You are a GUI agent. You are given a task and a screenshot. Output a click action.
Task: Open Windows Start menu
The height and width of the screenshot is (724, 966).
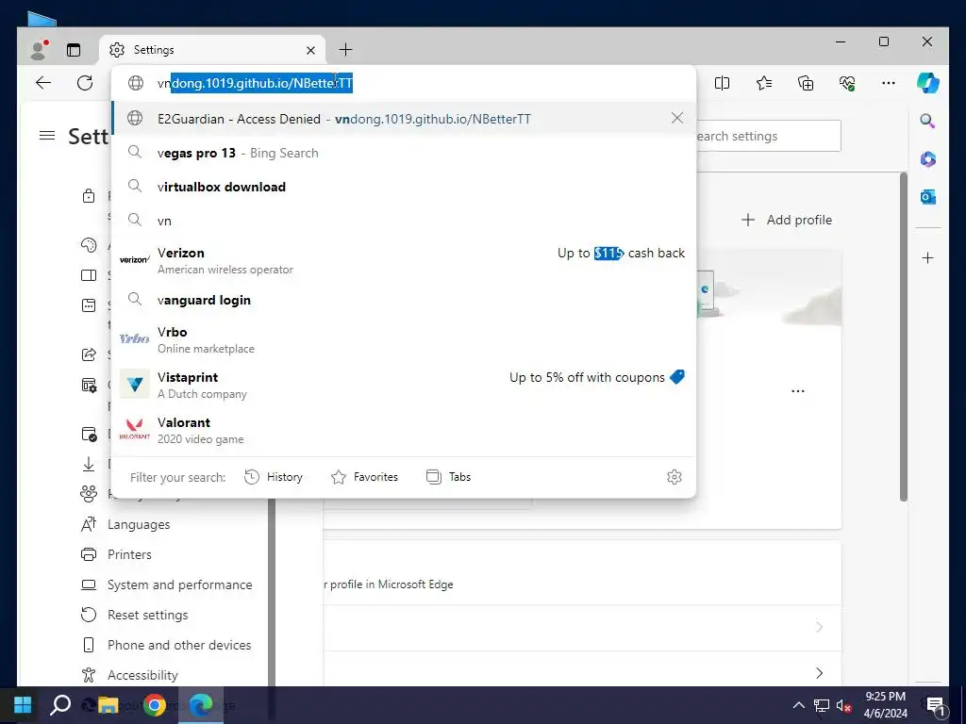[23, 705]
